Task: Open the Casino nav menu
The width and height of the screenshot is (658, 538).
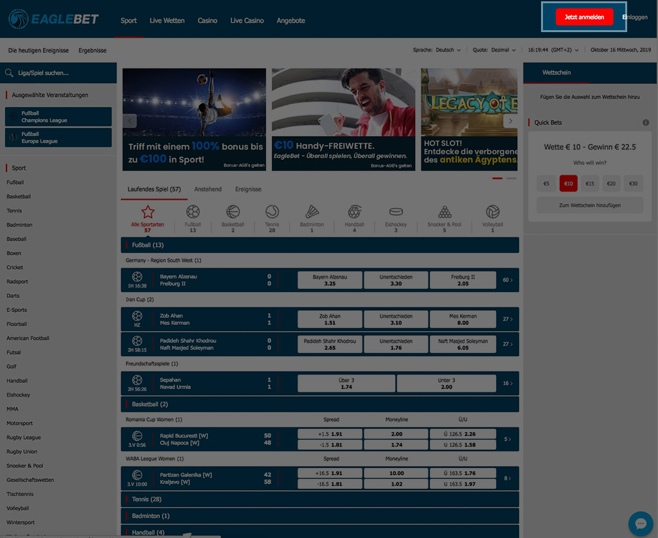Action: click(208, 21)
